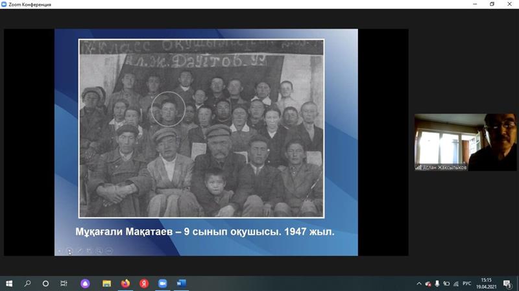Image resolution: width=519 pixels, height=291 pixels.
Task: Open the see-all-slides icon in slideshow controls
Action: 90,250
